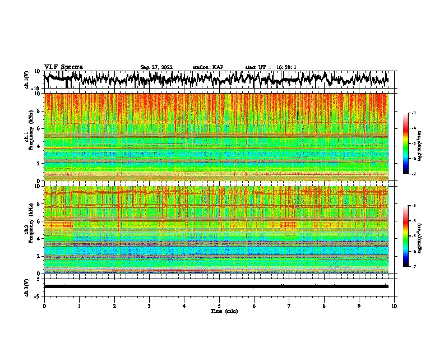Click the ch.2 spectrogram color bar
Viewport: 444px width, 343px height.
click(405, 236)
